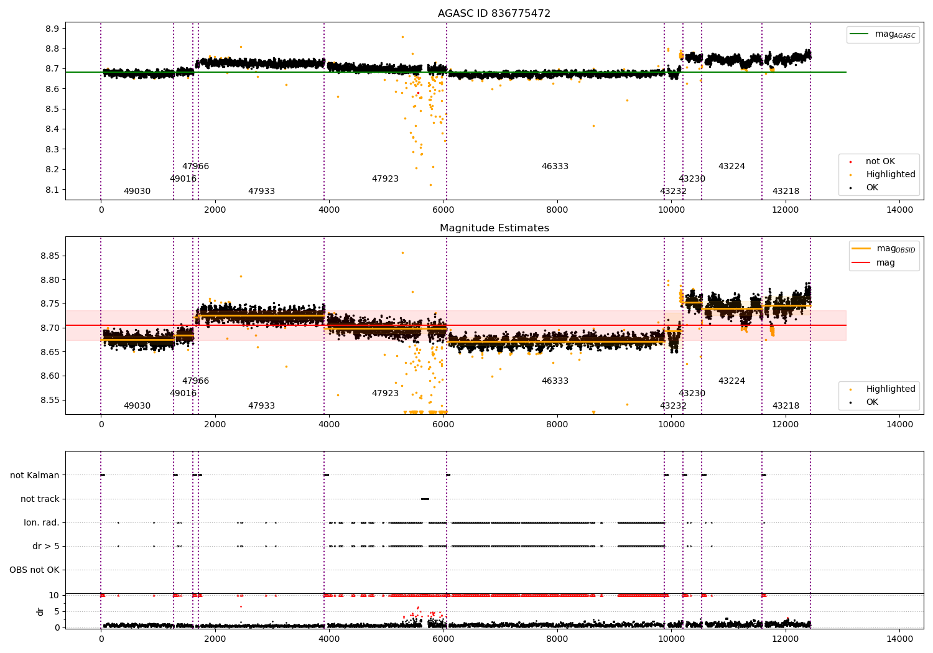Screen dimensions: 933x653
Task: Click the 43218 obsid label in top plot
Action: pyautogui.click(x=786, y=192)
